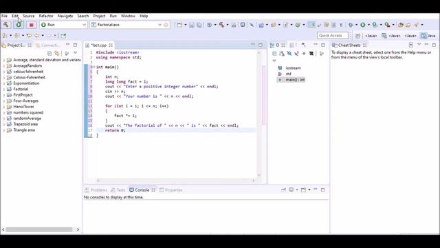Click the Last Edit Location arrow icon
440x248 pixels.
coord(29,35)
